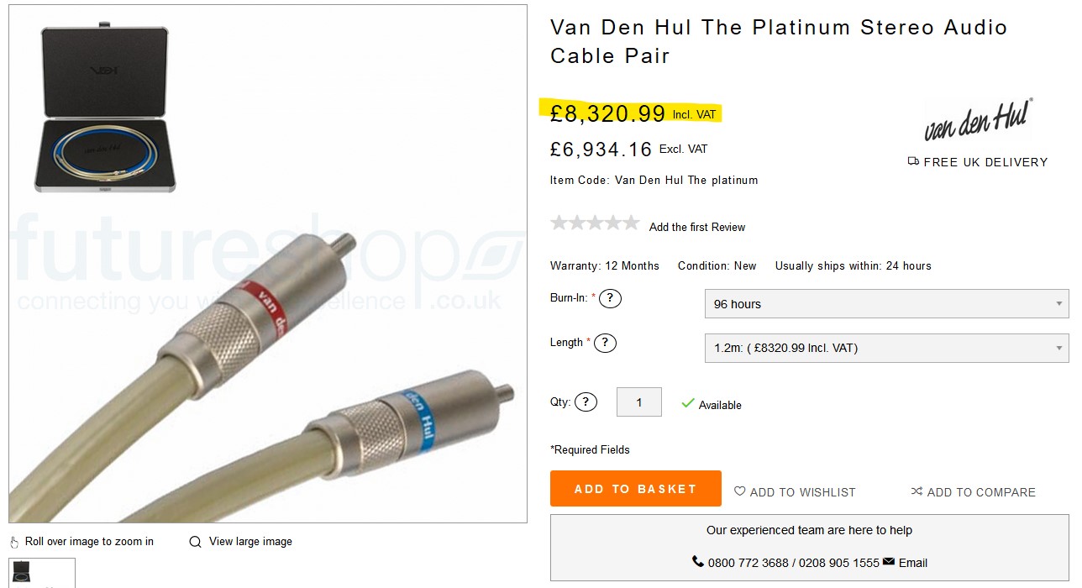The height and width of the screenshot is (588, 1082).
Task: Click the Add to Basket button
Action: [x=636, y=489]
